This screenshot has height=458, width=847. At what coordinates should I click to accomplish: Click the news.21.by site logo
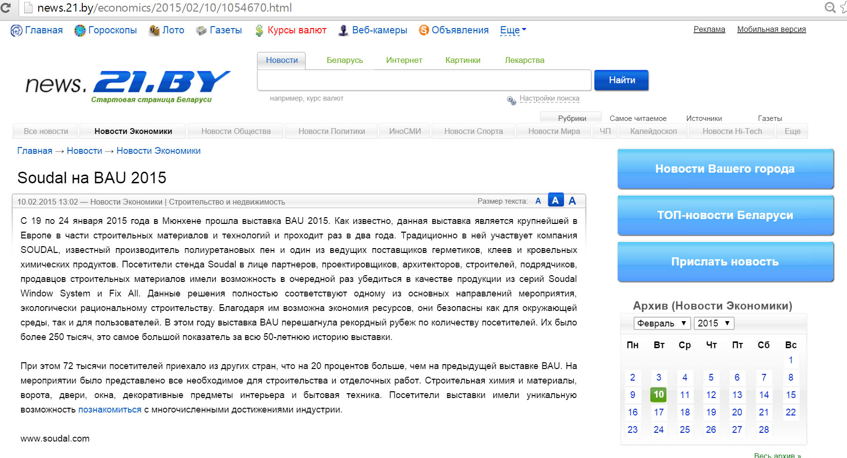[x=128, y=86]
